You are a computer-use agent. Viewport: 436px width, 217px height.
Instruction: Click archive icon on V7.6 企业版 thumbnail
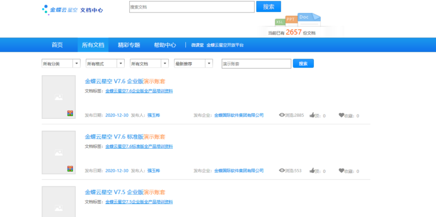tap(70, 113)
